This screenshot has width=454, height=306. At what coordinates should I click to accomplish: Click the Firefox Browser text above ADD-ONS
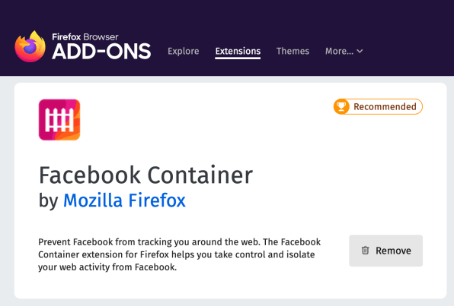(85, 36)
